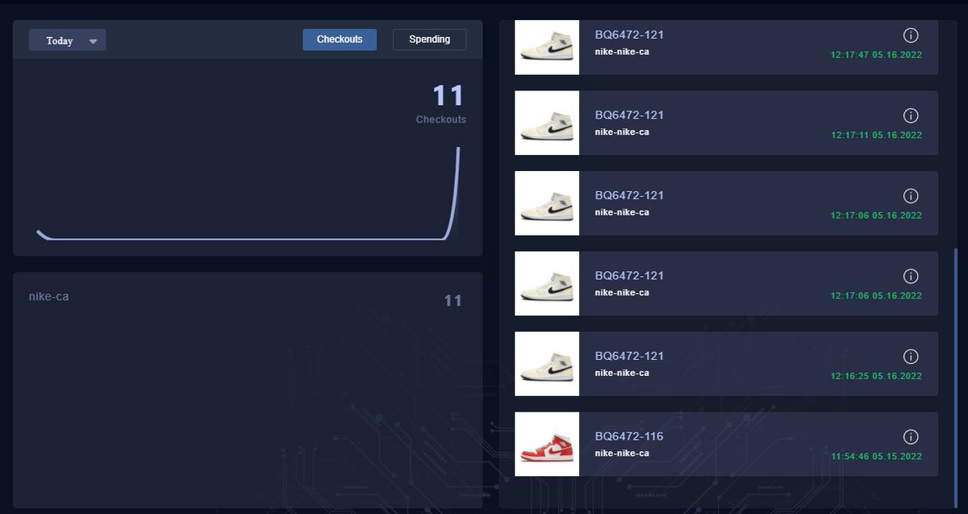Open the Today time range dropdown
The width and height of the screenshot is (968, 514).
pos(67,40)
